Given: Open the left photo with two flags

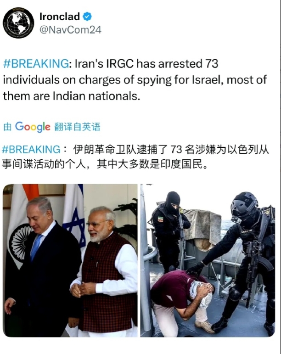Looking at the screenshot, I should tap(70, 260).
